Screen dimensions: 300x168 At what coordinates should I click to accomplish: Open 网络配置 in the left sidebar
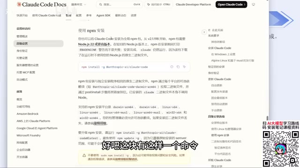[x=22, y=143]
